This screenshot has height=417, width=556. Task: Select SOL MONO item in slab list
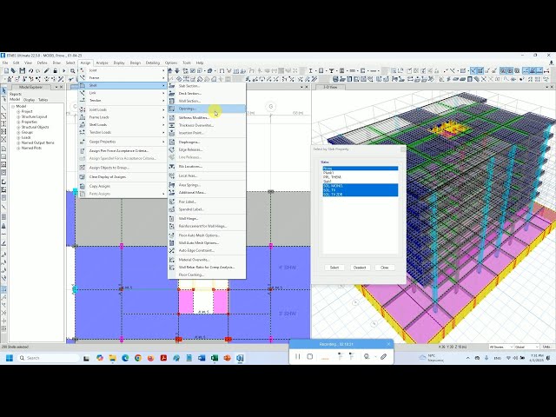pos(361,186)
